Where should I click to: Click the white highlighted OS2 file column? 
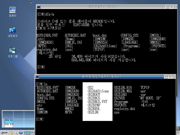(97, 99)
